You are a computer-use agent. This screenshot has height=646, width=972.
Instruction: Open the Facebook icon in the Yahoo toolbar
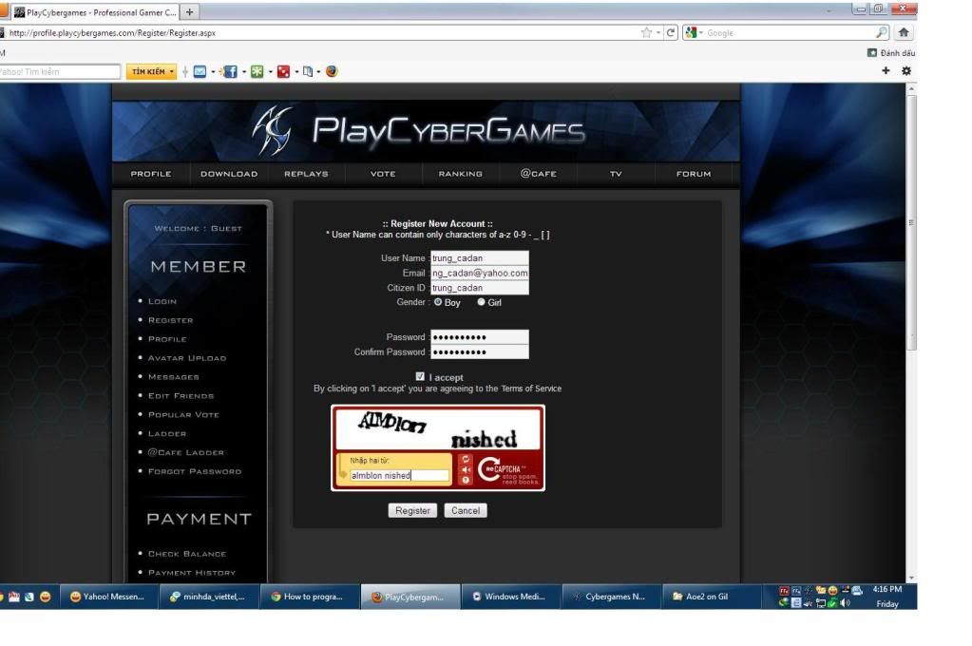230,72
